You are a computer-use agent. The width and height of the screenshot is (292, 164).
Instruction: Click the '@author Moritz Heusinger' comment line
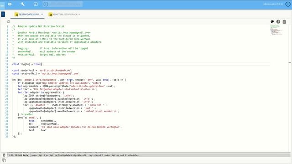click(x=51, y=32)
